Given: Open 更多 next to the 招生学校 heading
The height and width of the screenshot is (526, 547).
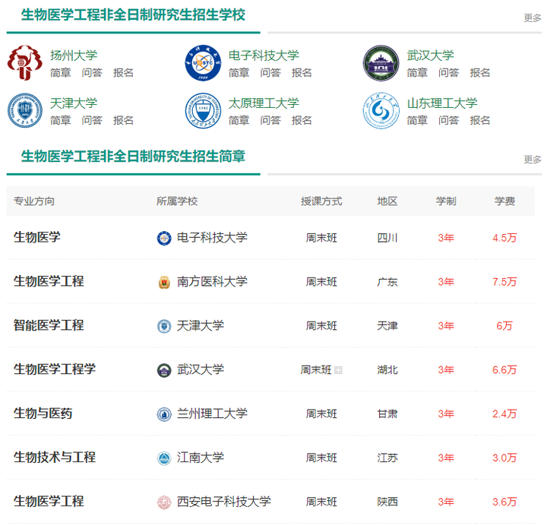Looking at the screenshot, I should tap(533, 17).
